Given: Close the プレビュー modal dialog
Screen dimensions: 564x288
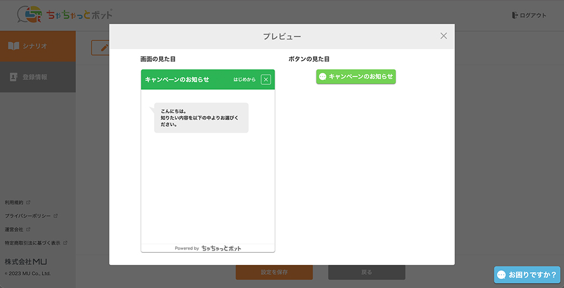Looking at the screenshot, I should pyautogui.click(x=443, y=36).
